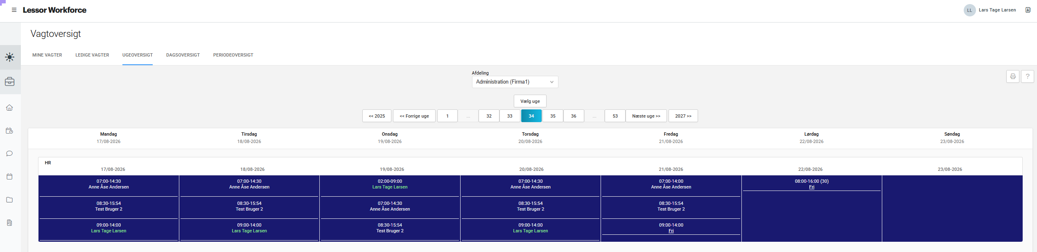
Task: Switch to Periodeoversigt tab
Action: [x=233, y=55]
